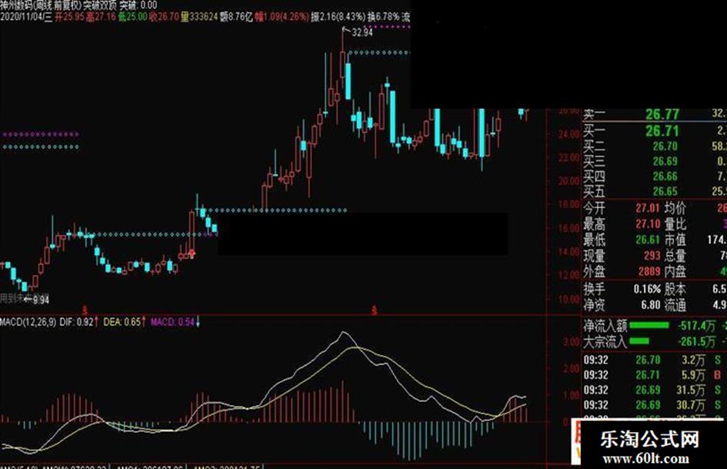The height and width of the screenshot is (469, 727).
Task: Click the down arrow beside MACD: 0.54
Action: point(198,322)
